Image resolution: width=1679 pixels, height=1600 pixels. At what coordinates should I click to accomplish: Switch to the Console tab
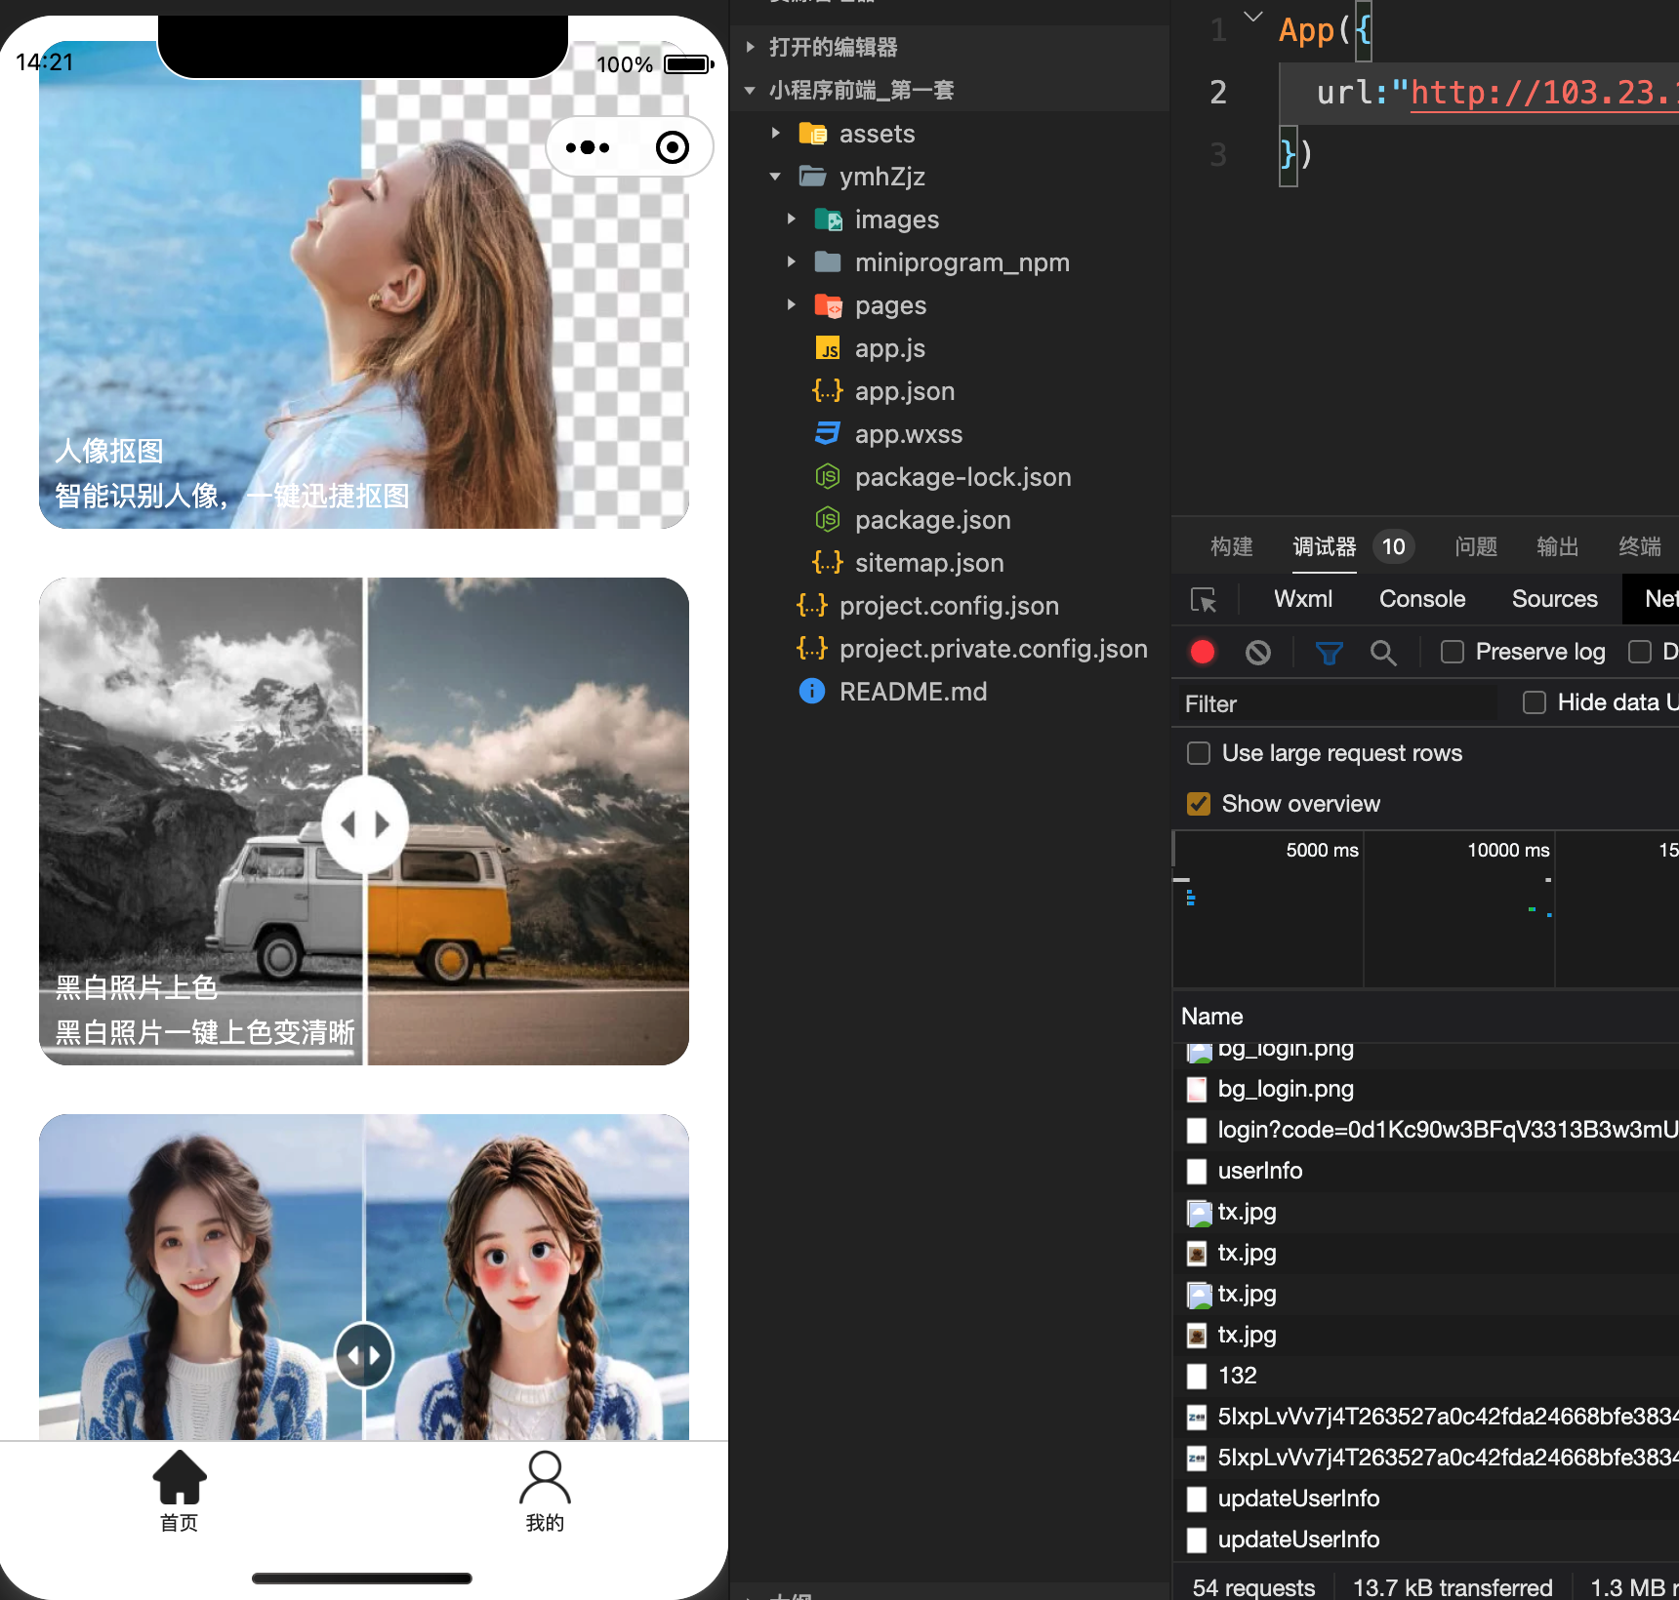1422,599
